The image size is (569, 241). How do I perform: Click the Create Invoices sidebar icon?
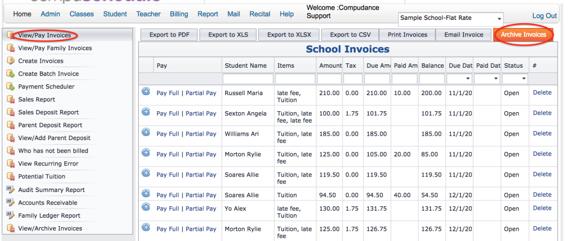10,61
